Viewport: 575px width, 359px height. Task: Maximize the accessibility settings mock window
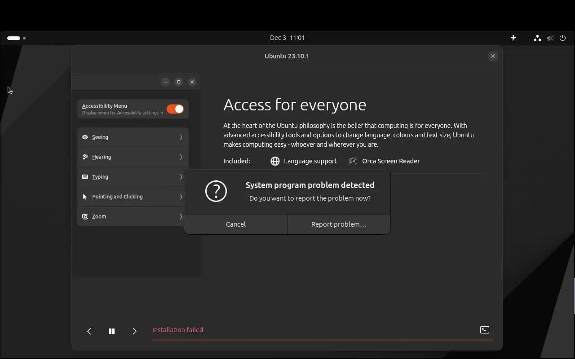point(179,82)
